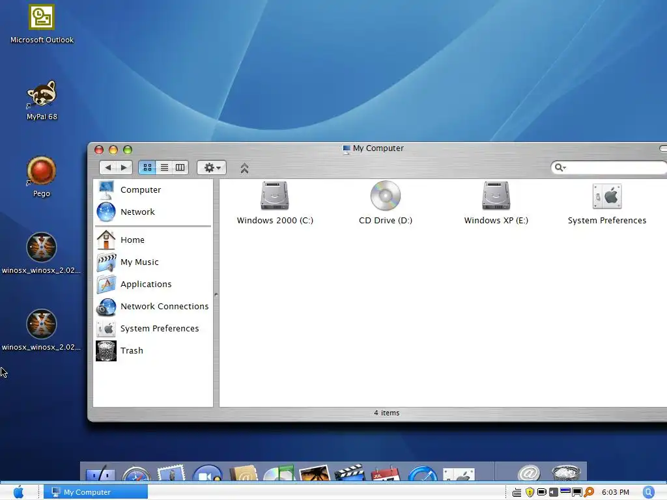Open the Trash basket in dock
The width and height of the screenshot is (667, 500).
click(566, 473)
